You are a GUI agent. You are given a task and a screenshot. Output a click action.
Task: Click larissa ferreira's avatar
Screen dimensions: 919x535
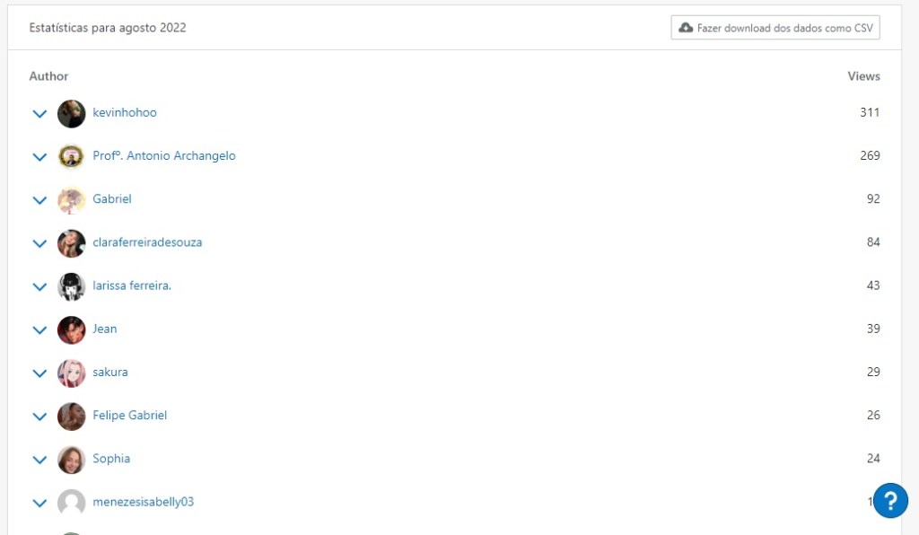point(71,286)
